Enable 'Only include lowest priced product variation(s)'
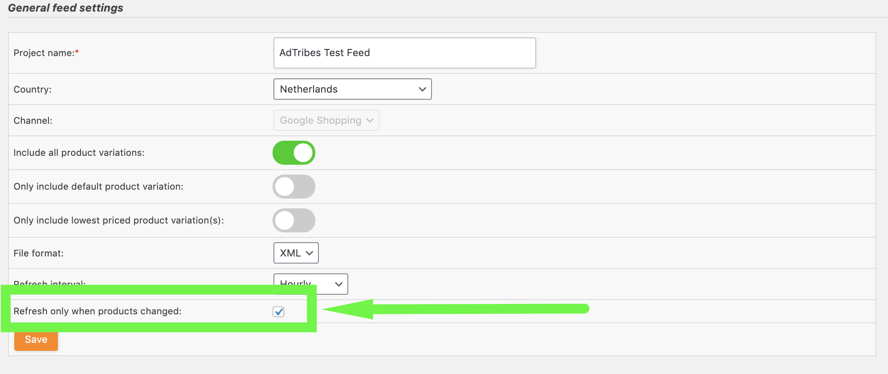The width and height of the screenshot is (888, 374). [x=294, y=220]
